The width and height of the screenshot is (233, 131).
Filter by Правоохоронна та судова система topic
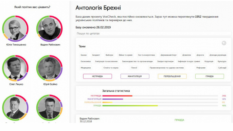tap(166, 68)
